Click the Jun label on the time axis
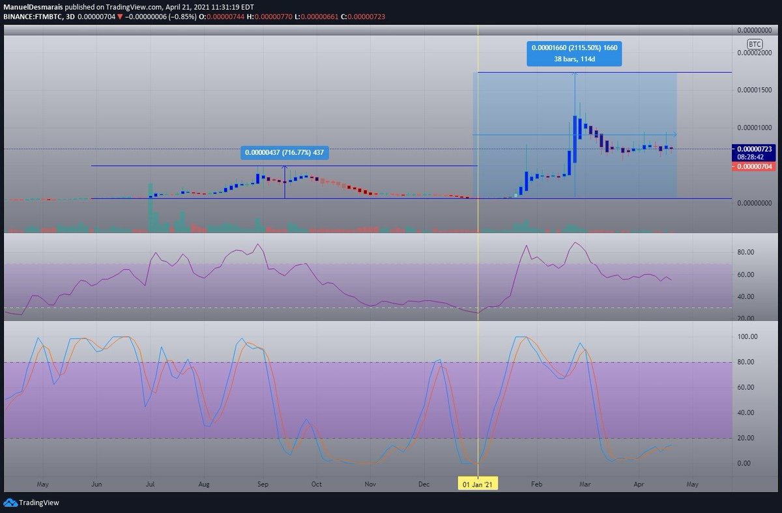782x513 pixels. click(x=96, y=485)
